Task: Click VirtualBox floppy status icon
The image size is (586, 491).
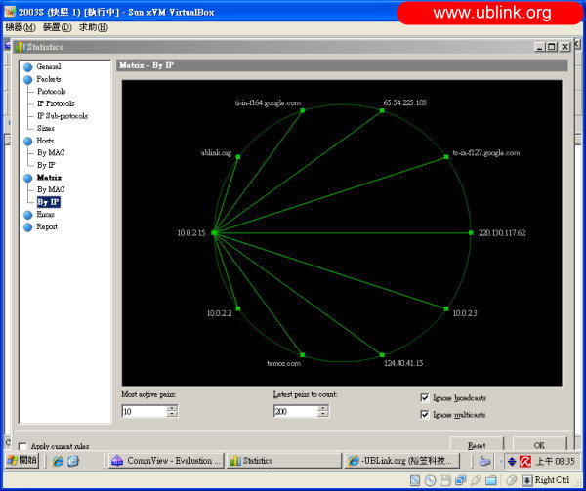Action: click(445, 480)
